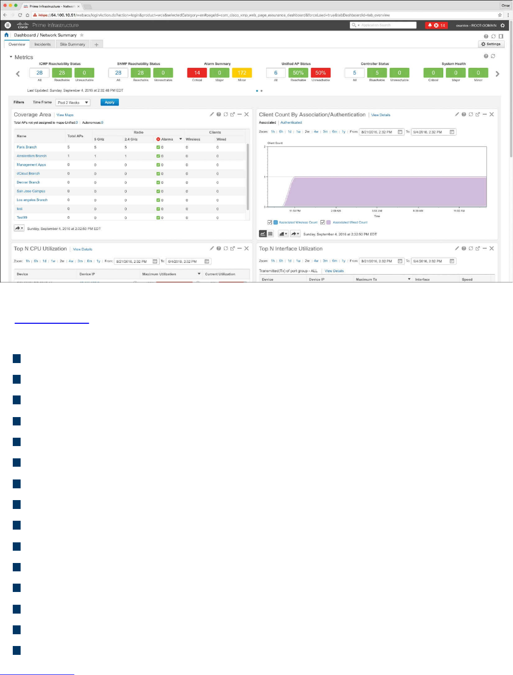Switch to the Site Summary tab
The image size is (513, 675).
73,44
